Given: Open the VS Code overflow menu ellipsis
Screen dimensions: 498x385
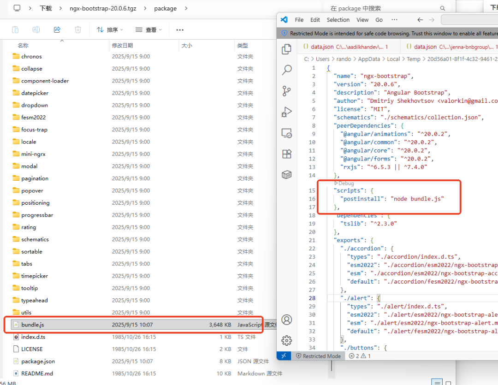Looking at the screenshot, I should coord(394,20).
